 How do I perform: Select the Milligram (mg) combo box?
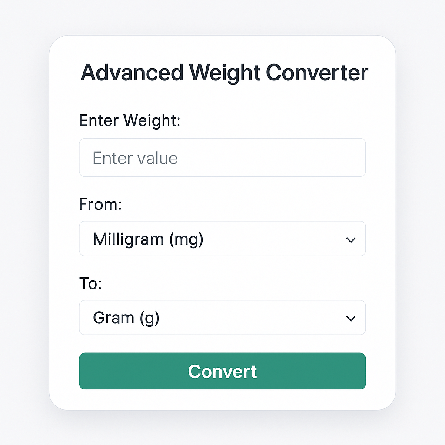click(222, 239)
